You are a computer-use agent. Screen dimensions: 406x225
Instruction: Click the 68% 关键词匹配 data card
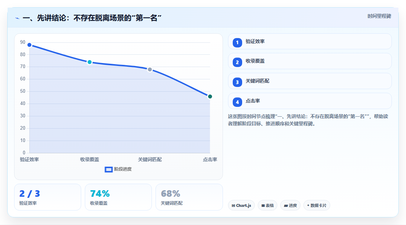[x=189, y=197]
